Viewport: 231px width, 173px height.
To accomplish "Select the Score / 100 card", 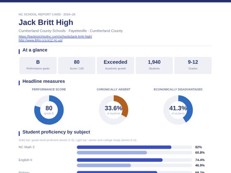I will 77,65.
